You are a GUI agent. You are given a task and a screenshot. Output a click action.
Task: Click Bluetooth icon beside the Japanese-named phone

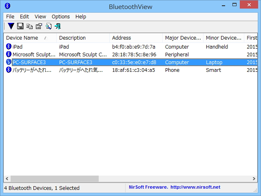coord(9,70)
